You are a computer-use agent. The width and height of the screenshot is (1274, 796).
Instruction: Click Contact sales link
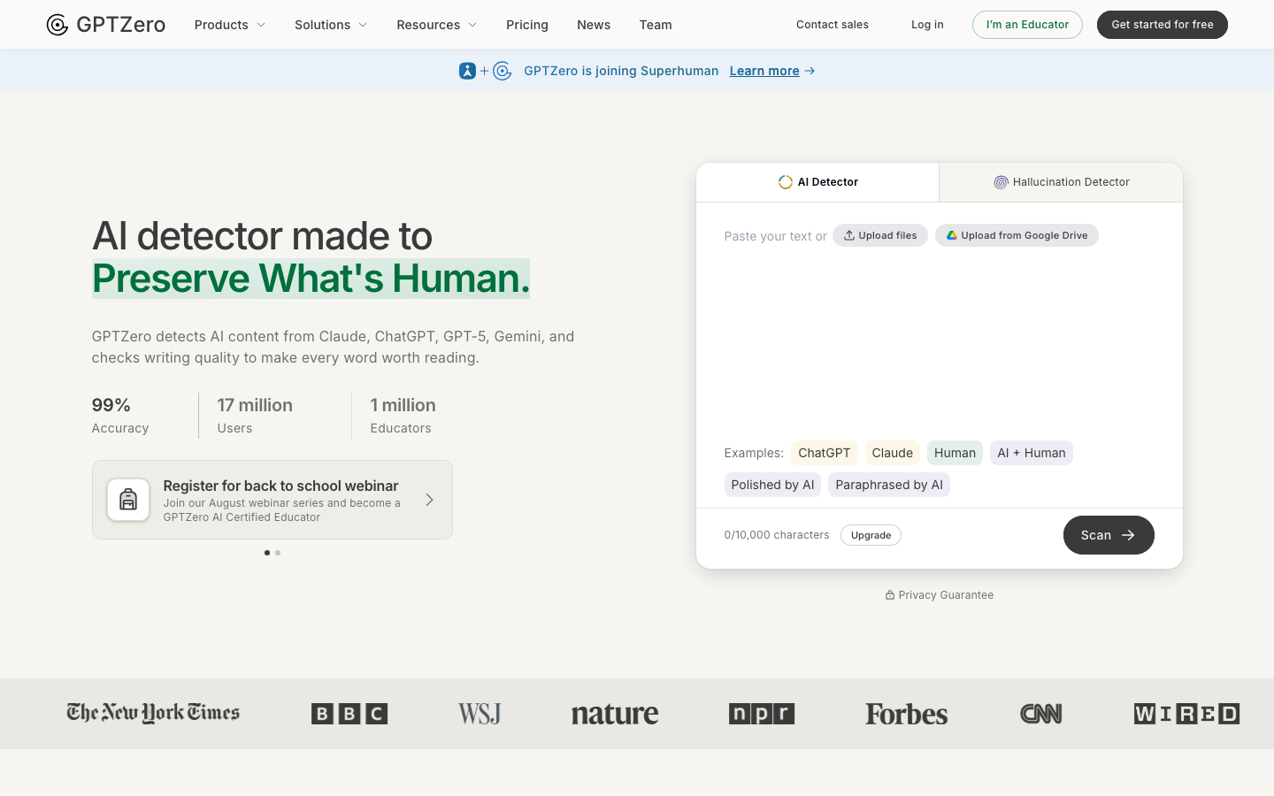click(833, 25)
